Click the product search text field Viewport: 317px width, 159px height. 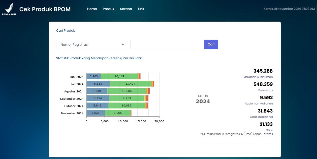pos(165,44)
